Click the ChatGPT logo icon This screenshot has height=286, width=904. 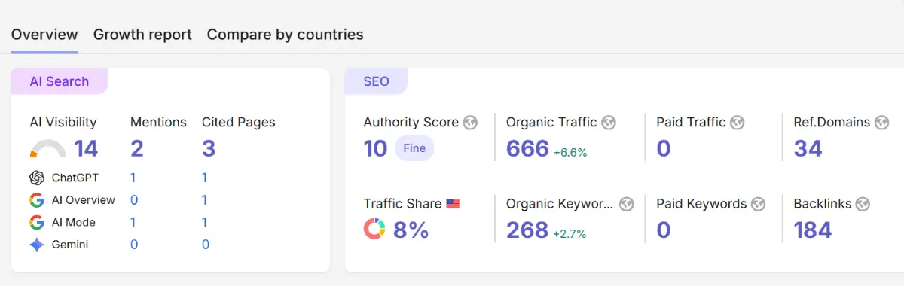click(x=37, y=178)
